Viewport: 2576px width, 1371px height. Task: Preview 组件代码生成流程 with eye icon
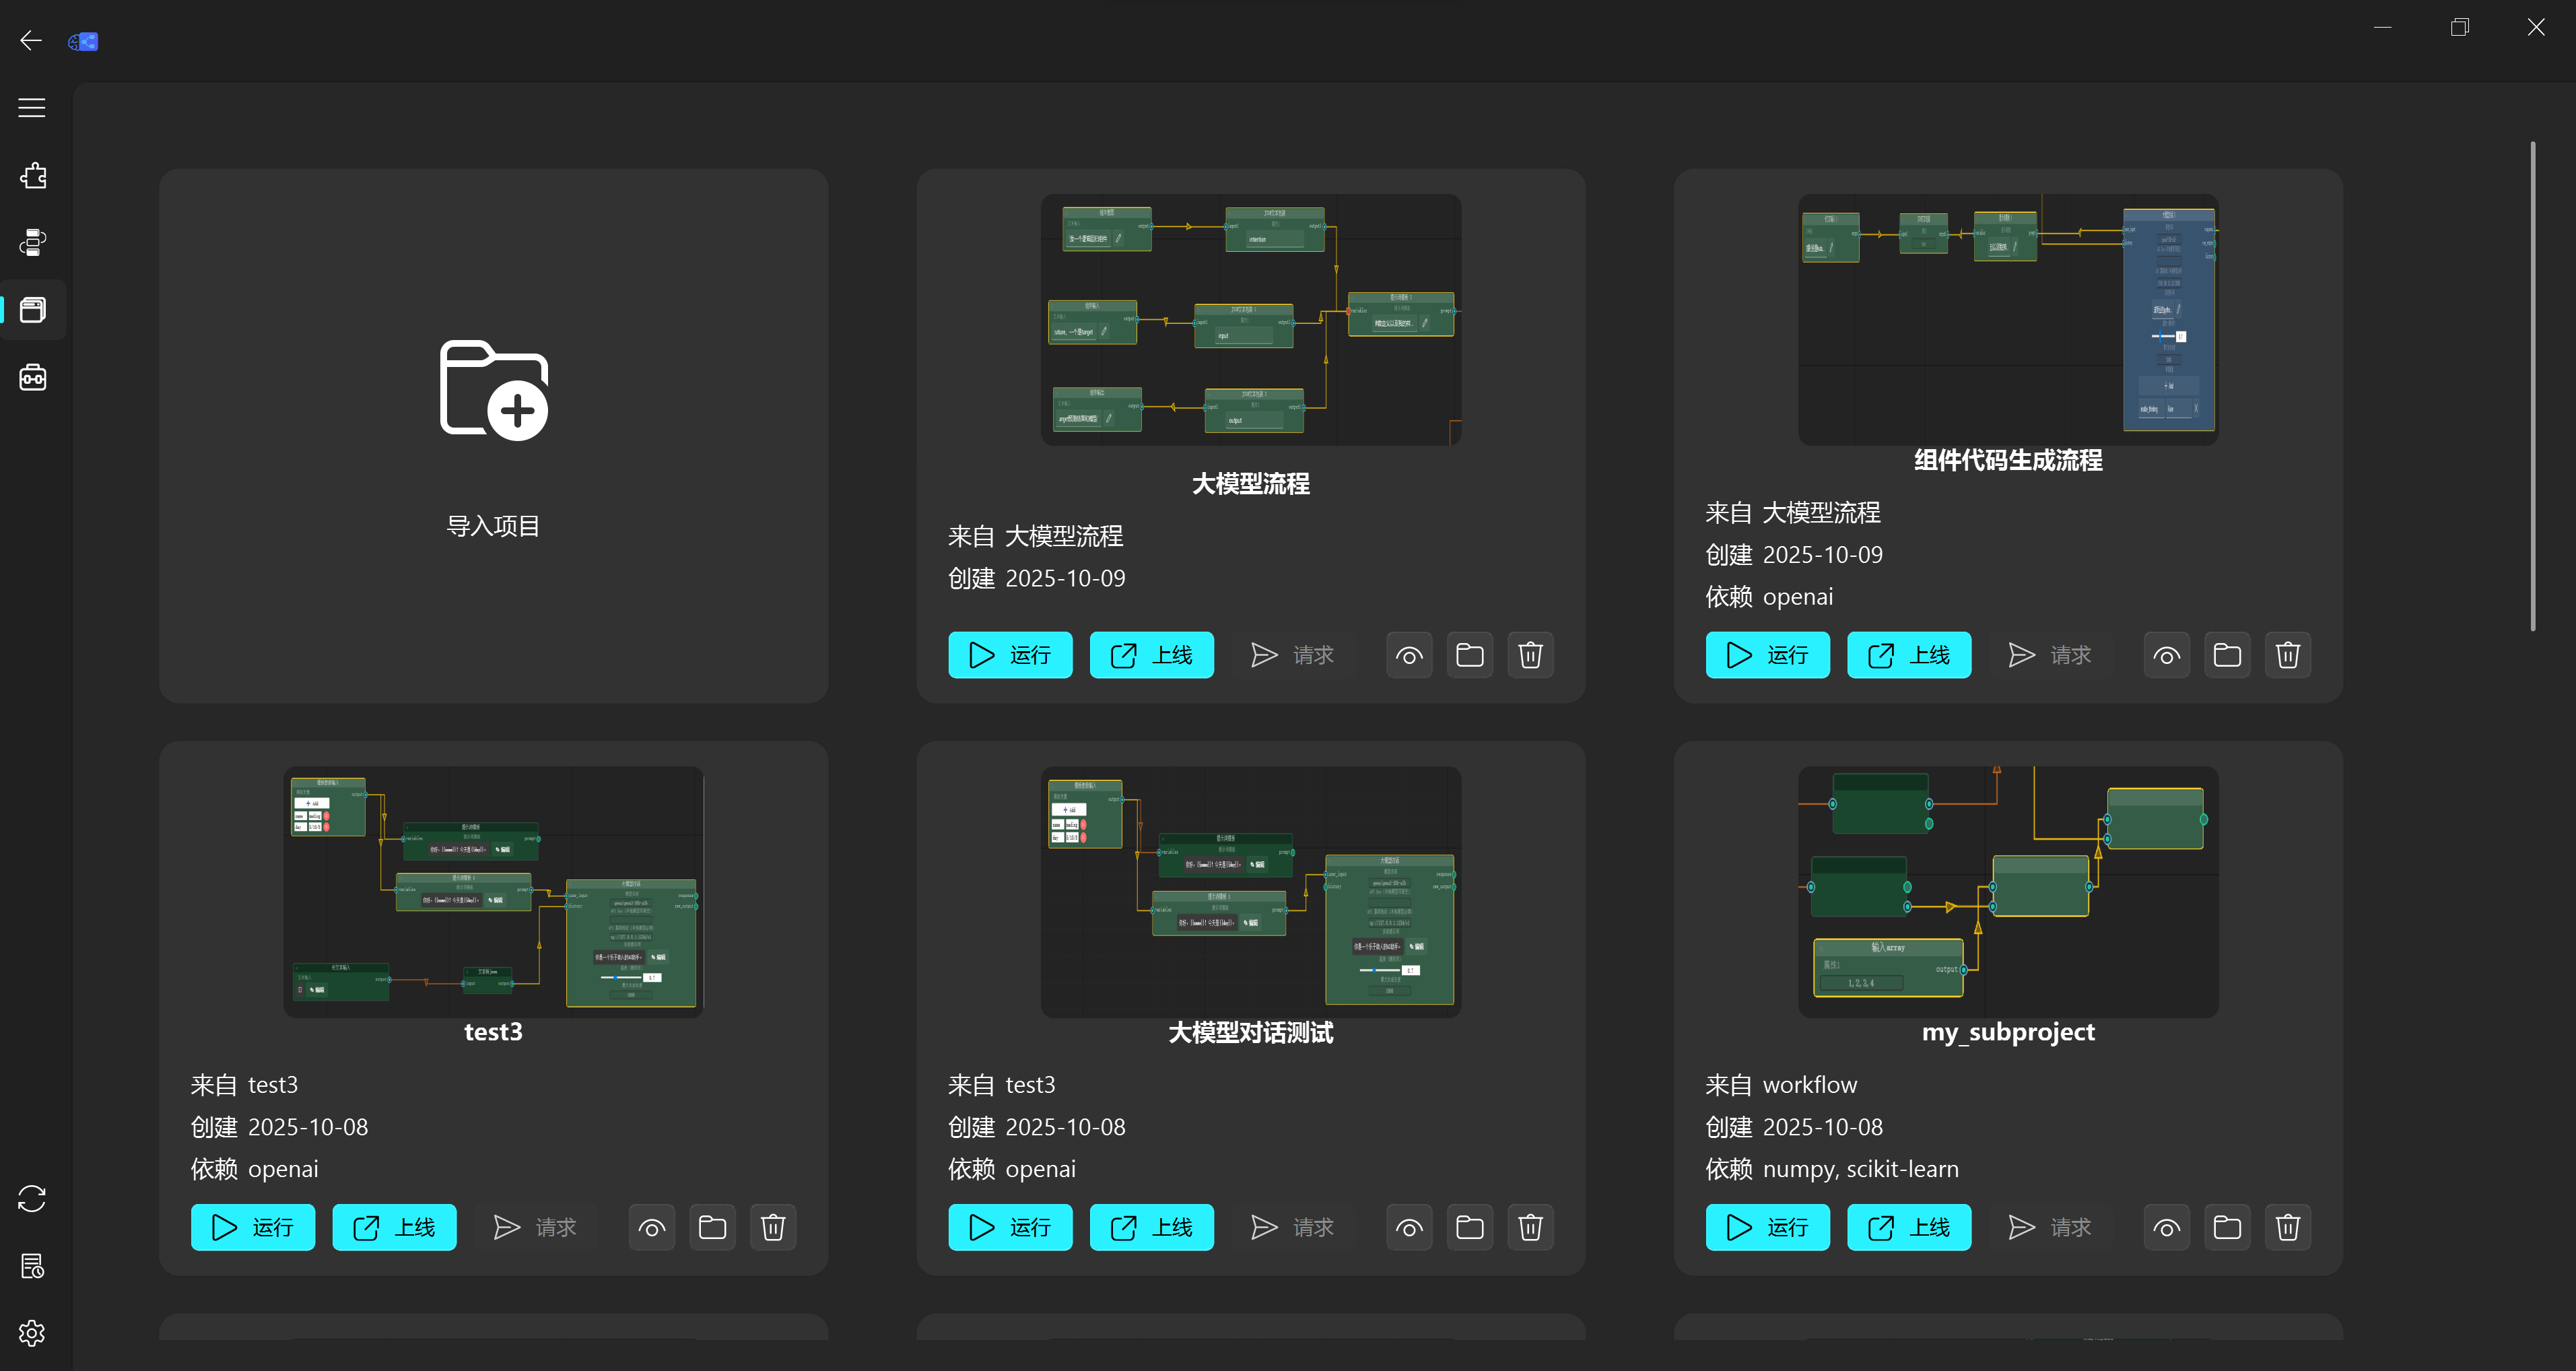pyautogui.click(x=2167, y=655)
